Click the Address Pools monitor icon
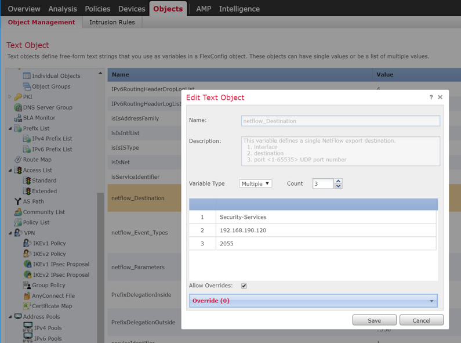Image resolution: width=461 pixels, height=343 pixels. coord(18,316)
